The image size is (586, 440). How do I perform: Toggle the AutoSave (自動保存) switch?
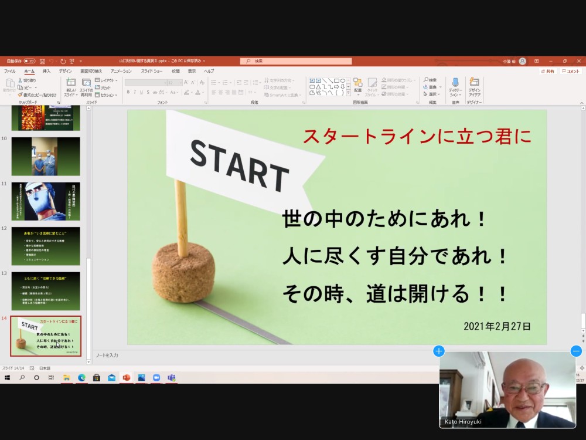pos(29,61)
